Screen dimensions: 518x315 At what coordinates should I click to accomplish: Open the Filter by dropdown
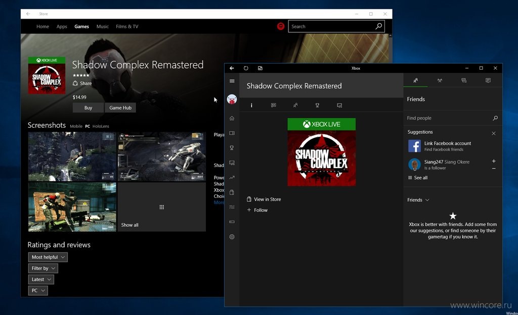44,268
